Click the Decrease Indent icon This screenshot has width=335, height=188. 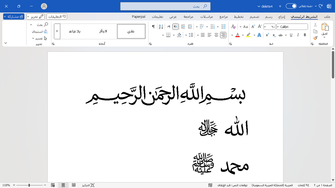190,27
